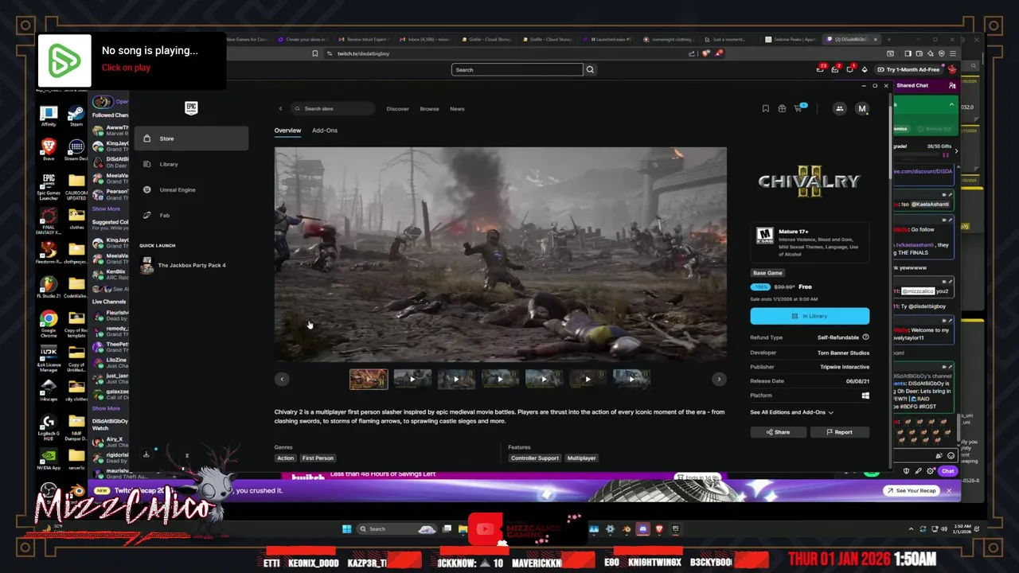The image size is (1019, 573).
Task: Open Affinity desktop shortcut
Action: pyautogui.click(x=49, y=116)
